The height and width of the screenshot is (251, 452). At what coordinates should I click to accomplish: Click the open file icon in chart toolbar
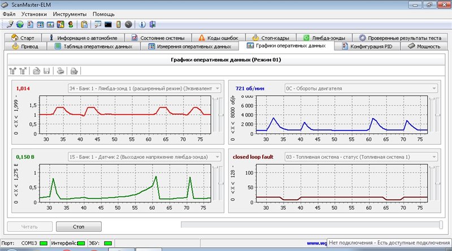coord(36,71)
